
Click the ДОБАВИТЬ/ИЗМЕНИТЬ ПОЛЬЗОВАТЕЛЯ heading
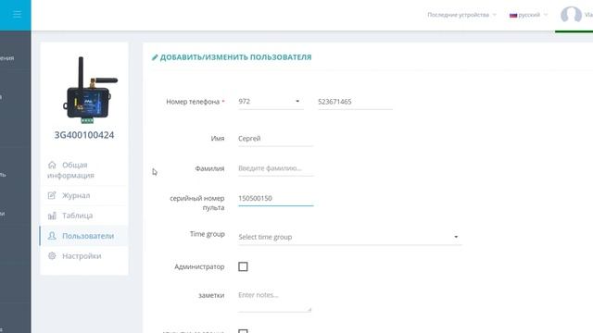235,57
